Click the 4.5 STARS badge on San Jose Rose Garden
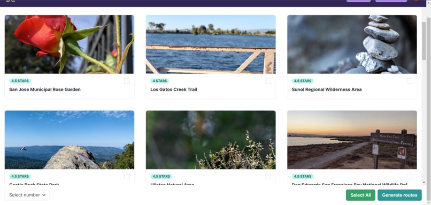Image resolution: width=431 pixels, height=205 pixels. pyautogui.click(x=20, y=81)
